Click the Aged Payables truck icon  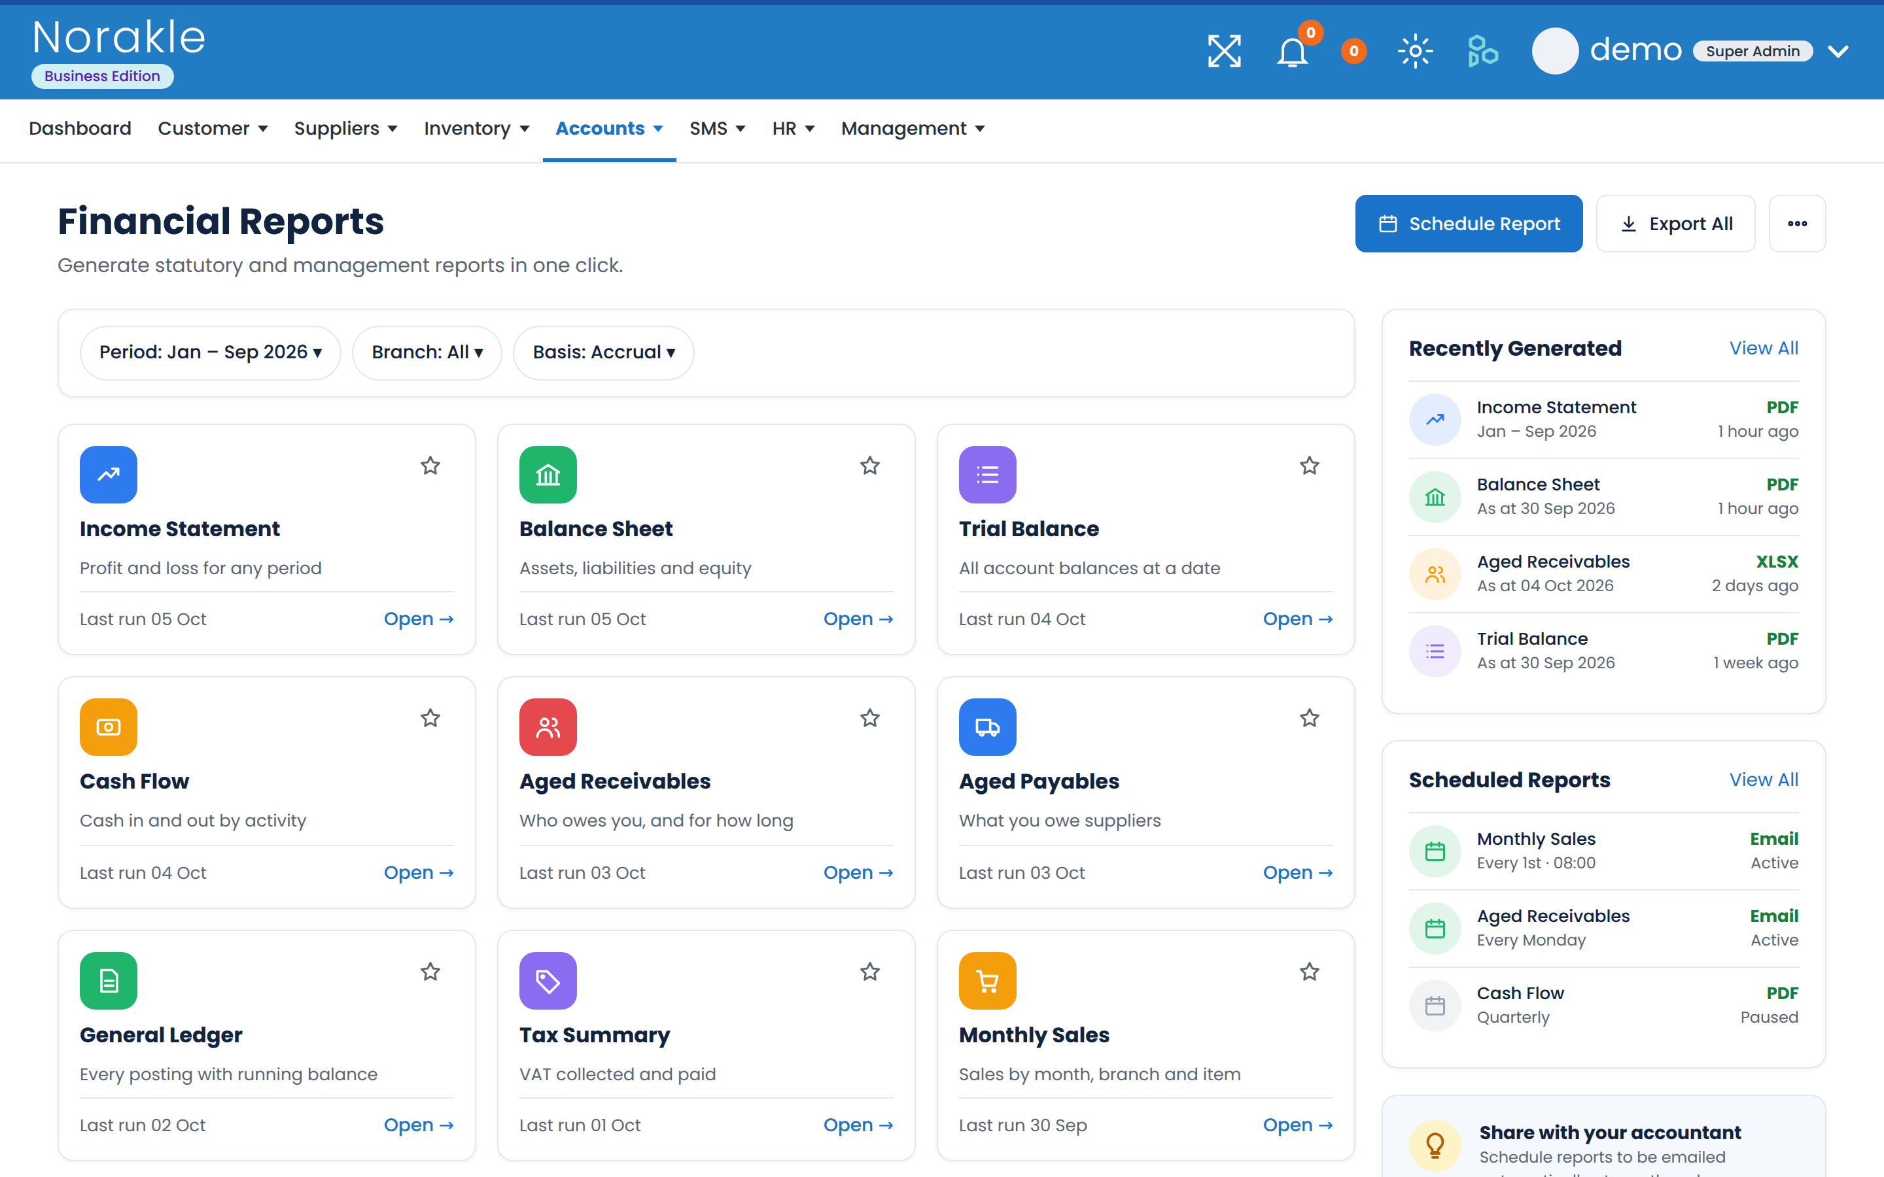tap(987, 727)
